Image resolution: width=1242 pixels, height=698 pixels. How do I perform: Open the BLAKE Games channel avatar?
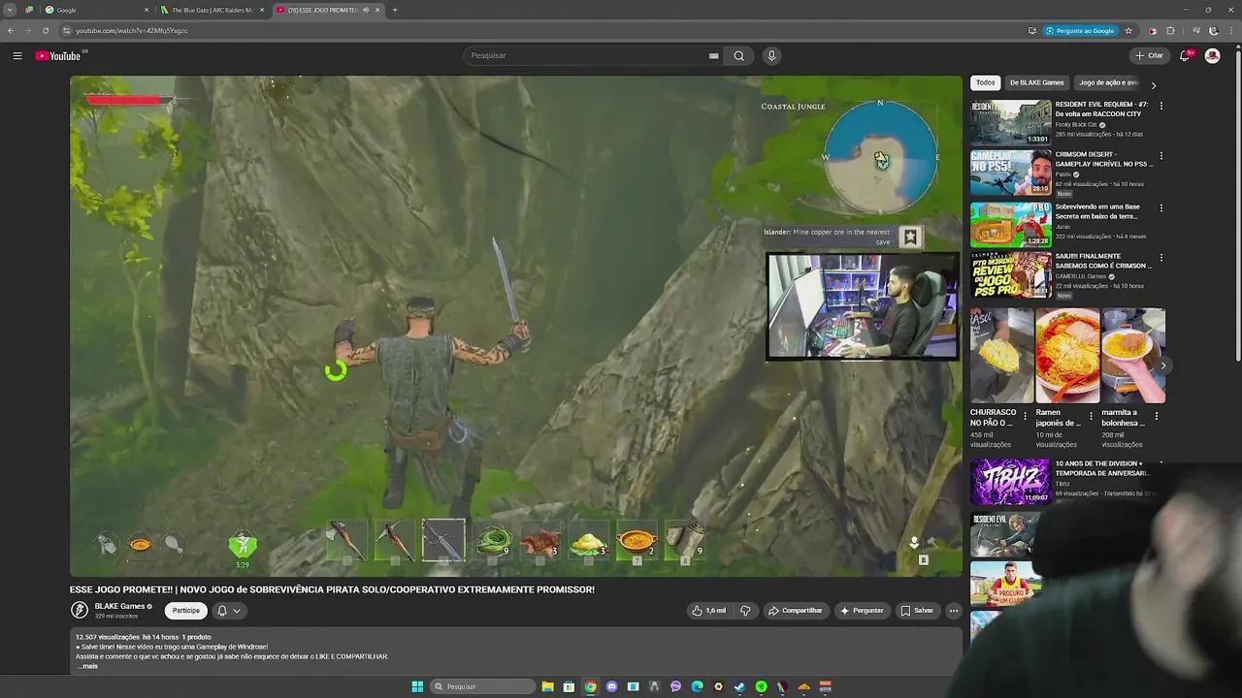[80, 610]
